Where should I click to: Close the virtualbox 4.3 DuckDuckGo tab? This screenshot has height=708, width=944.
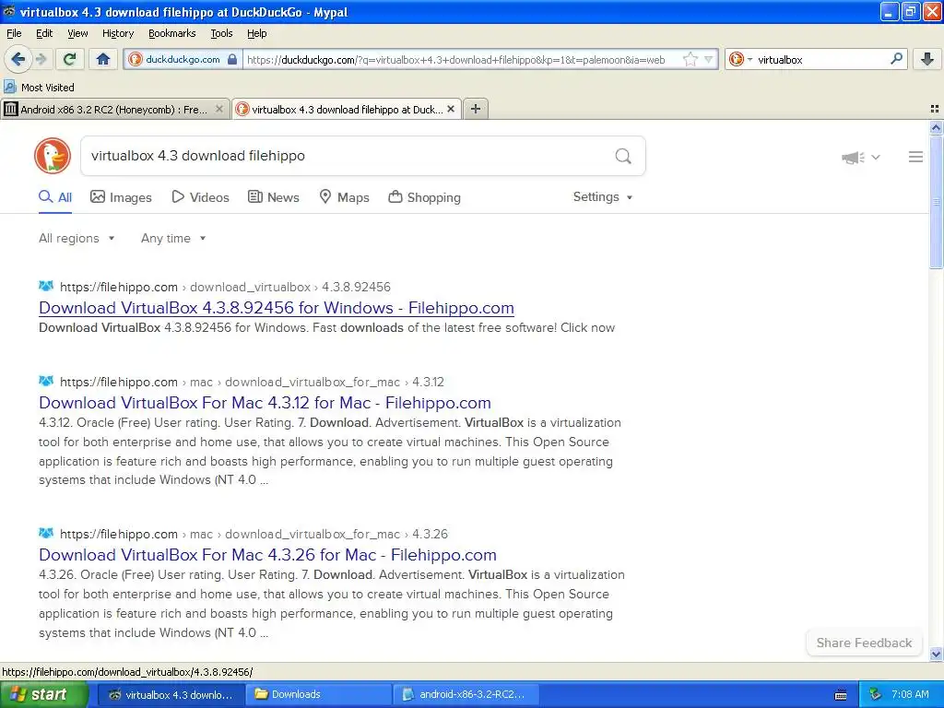pos(450,109)
